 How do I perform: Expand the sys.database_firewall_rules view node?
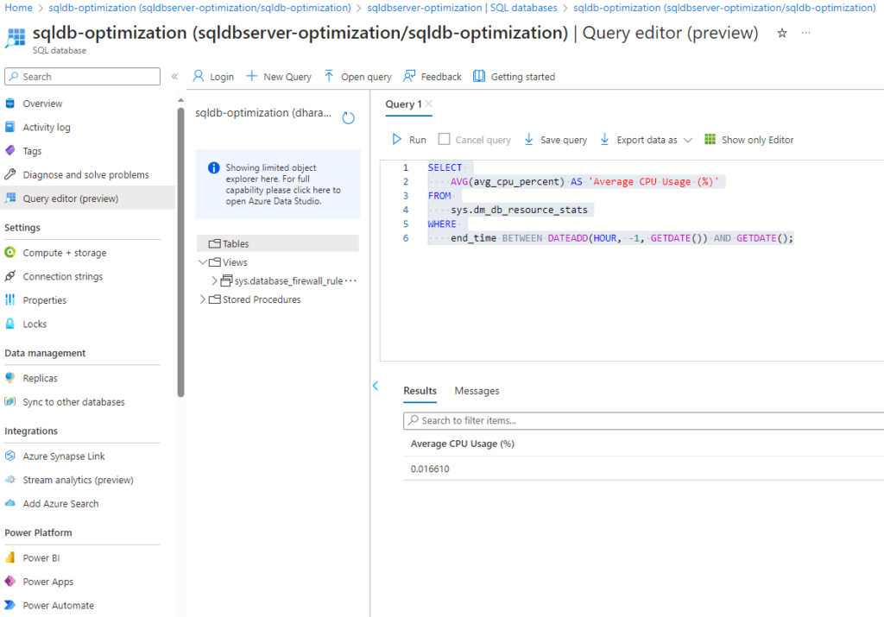[215, 280]
